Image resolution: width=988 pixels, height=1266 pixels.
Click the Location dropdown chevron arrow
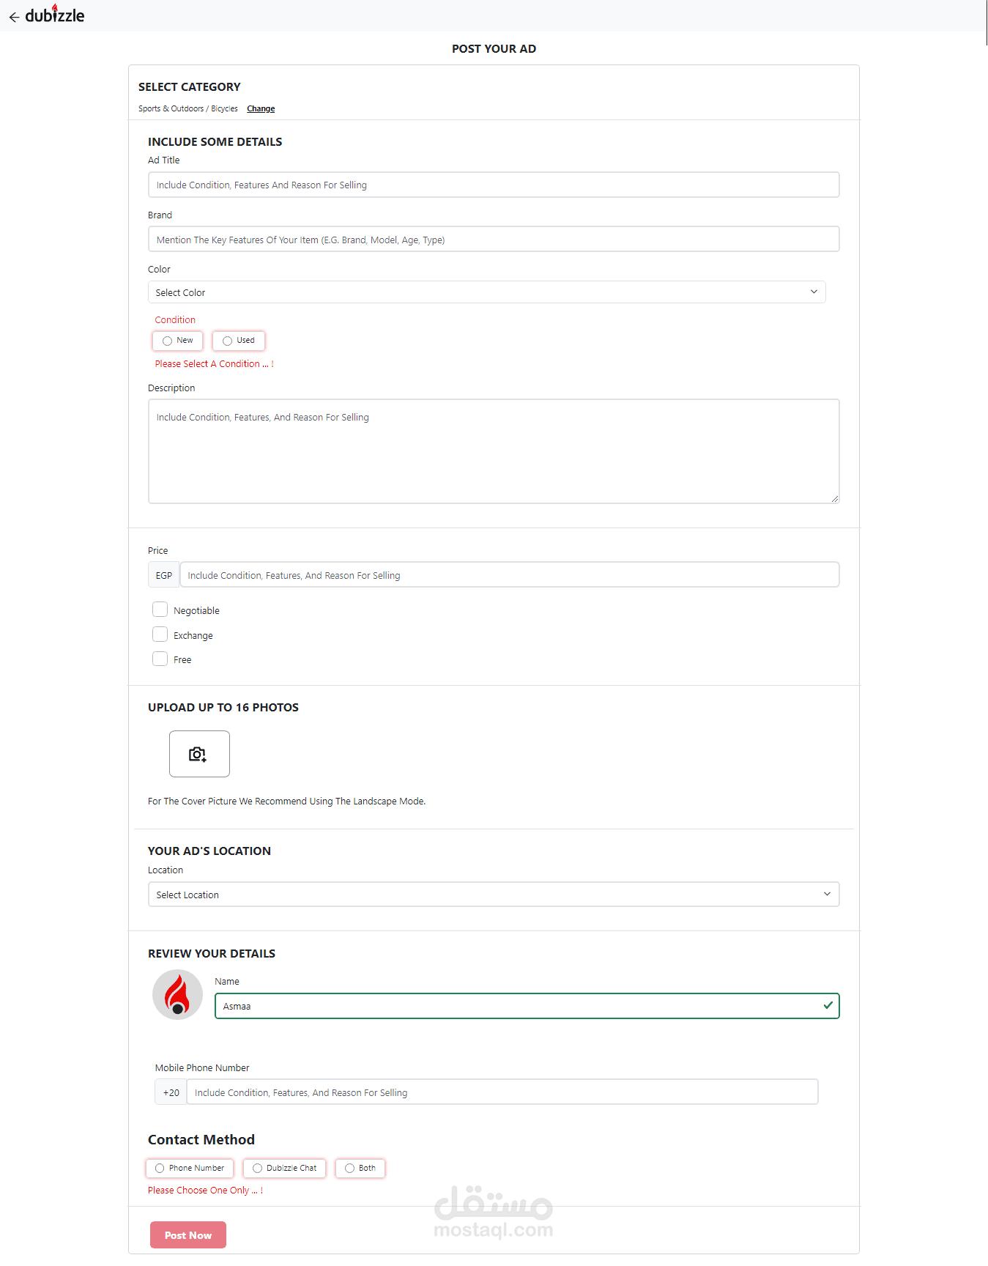coord(827,894)
